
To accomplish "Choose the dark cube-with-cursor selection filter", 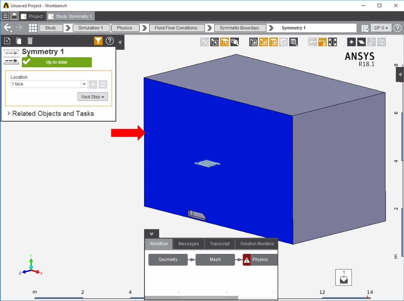I will coord(214,42).
